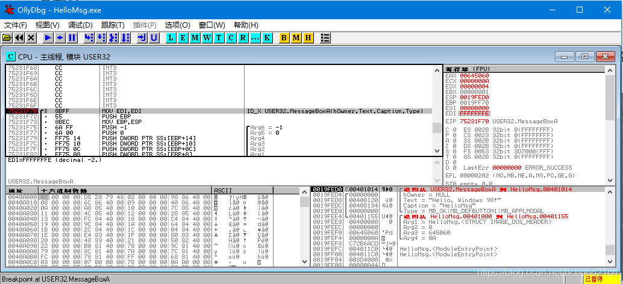623x284 pixels.
Task: Restore the CPU child window
Action: (x=584, y=57)
